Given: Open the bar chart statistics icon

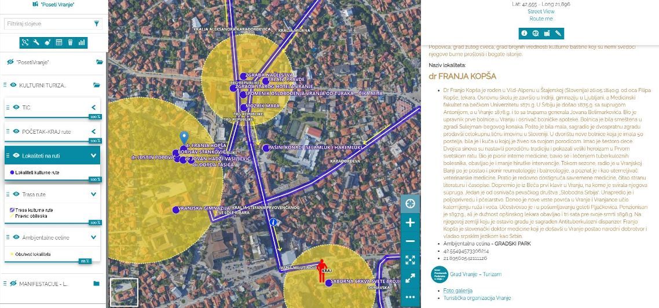Looking at the screenshot, I should [x=82, y=42].
